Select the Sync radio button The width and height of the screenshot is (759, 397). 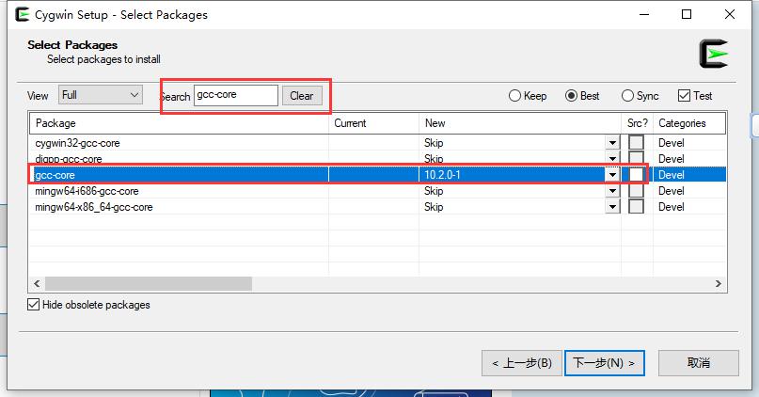tap(627, 96)
